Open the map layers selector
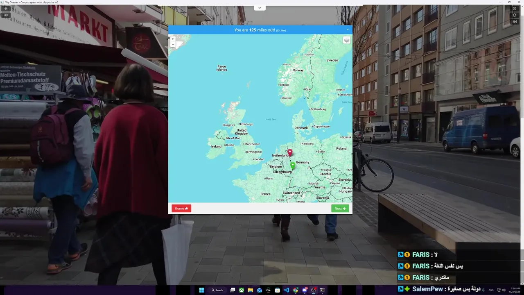 pos(347,40)
